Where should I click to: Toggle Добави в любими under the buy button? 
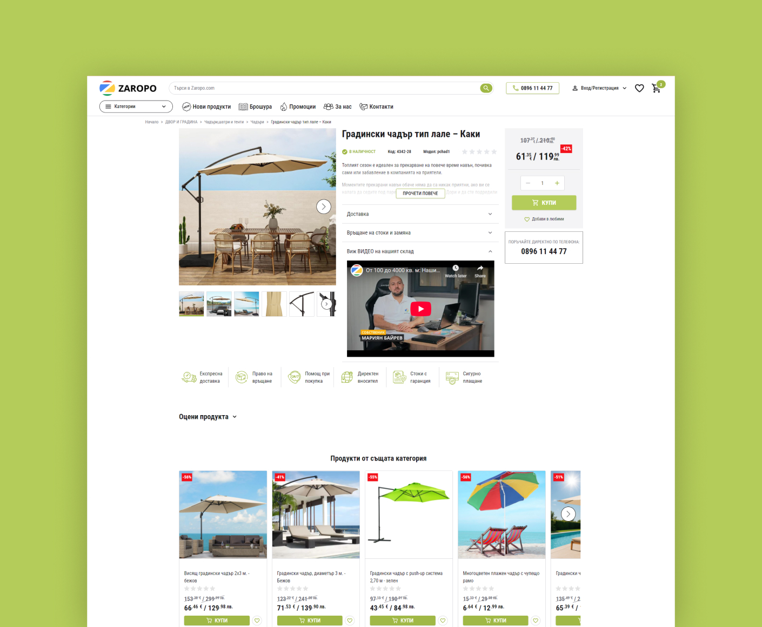click(x=544, y=219)
